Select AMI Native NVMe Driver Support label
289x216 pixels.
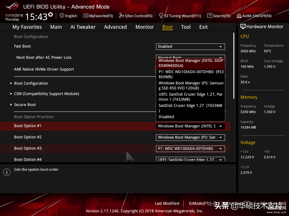pos(44,69)
